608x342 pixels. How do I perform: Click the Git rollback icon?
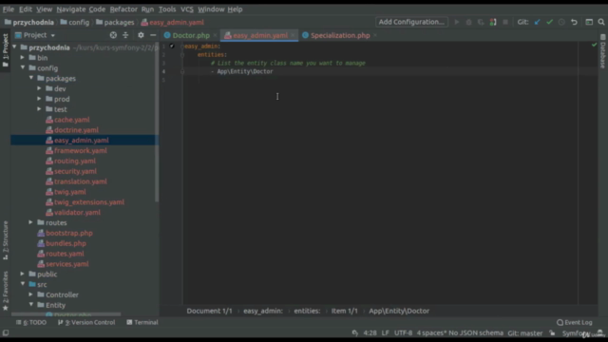(574, 22)
